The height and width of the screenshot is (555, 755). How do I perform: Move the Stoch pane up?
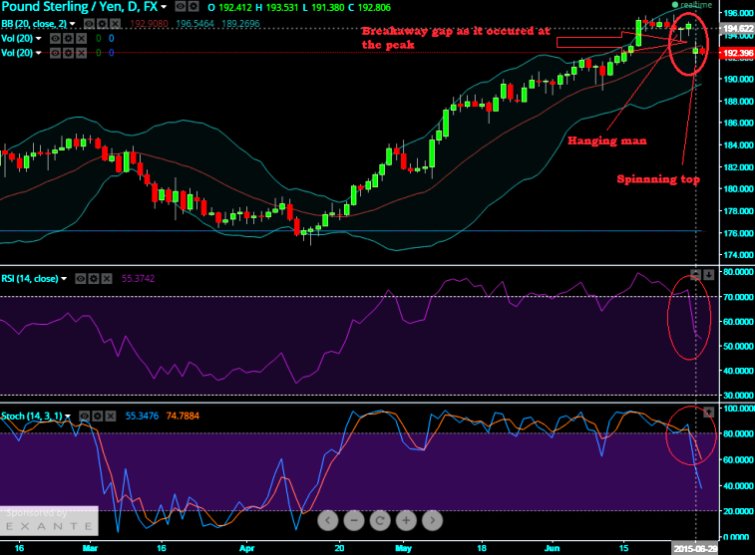(709, 413)
